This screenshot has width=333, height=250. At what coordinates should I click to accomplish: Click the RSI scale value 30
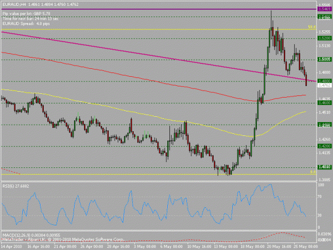coord(320,215)
